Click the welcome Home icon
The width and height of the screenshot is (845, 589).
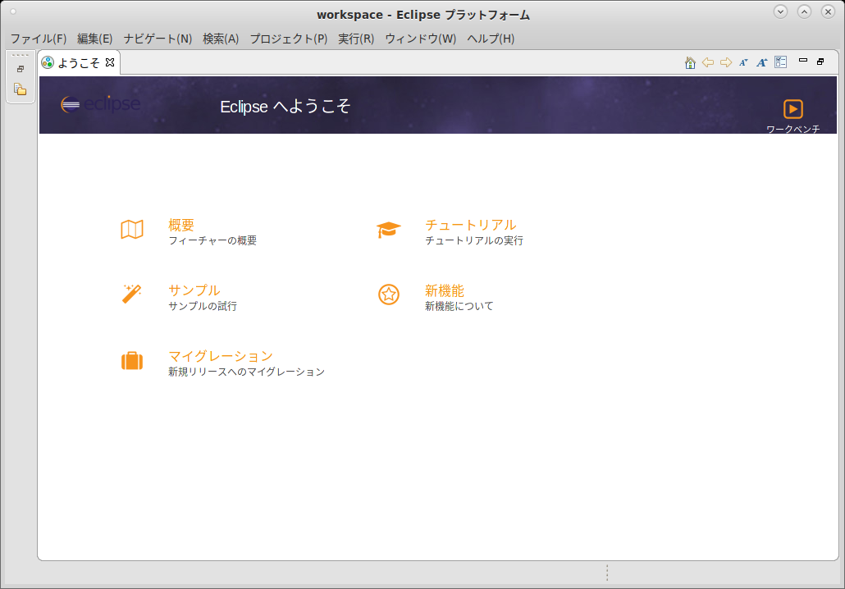click(690, 62)
